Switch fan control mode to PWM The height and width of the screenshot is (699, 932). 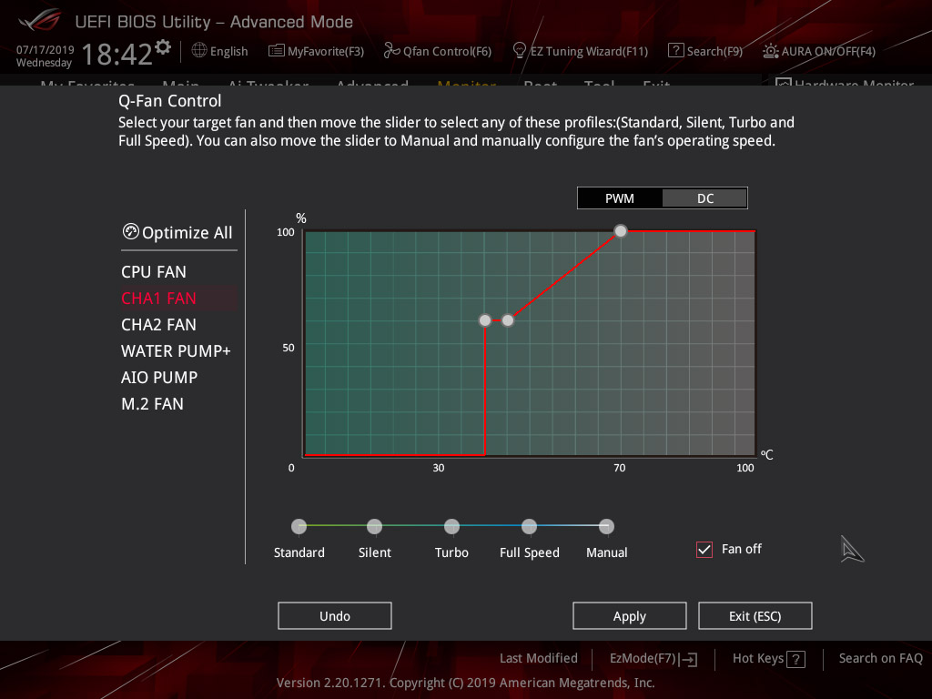(619, 198)
